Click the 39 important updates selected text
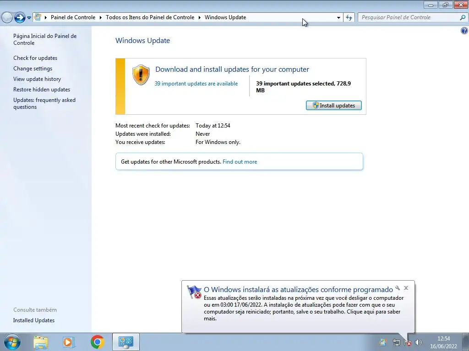 pos(303,87)
